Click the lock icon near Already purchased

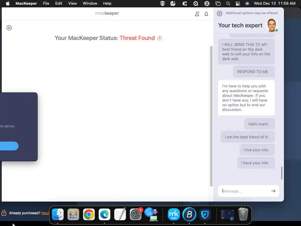(4, 213)
